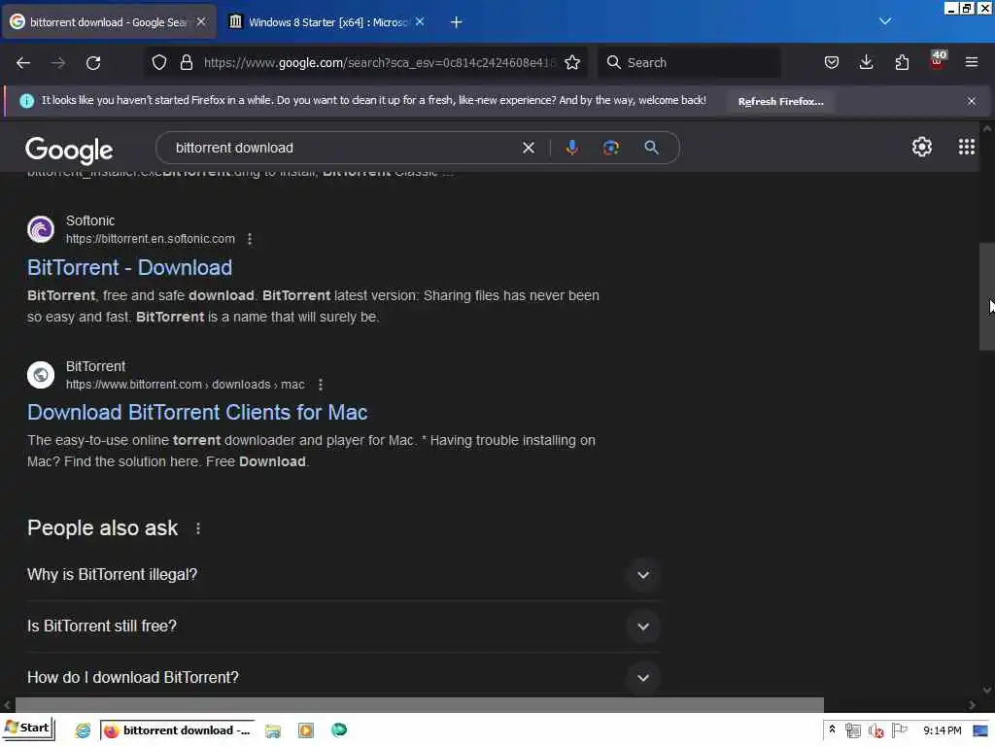Open the BitTorrent - Download Softonic link
This screenshot has width=995, height=746.
[129, 268]
